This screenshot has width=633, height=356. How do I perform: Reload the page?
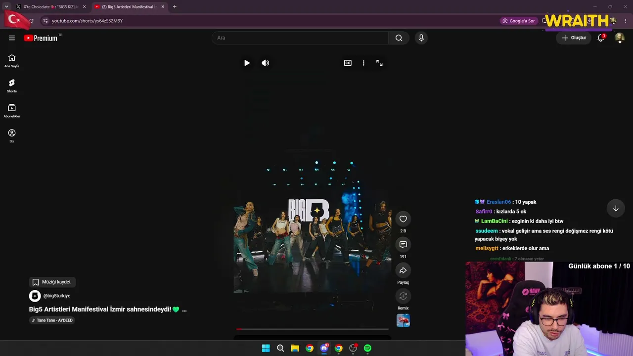[31, 21]
